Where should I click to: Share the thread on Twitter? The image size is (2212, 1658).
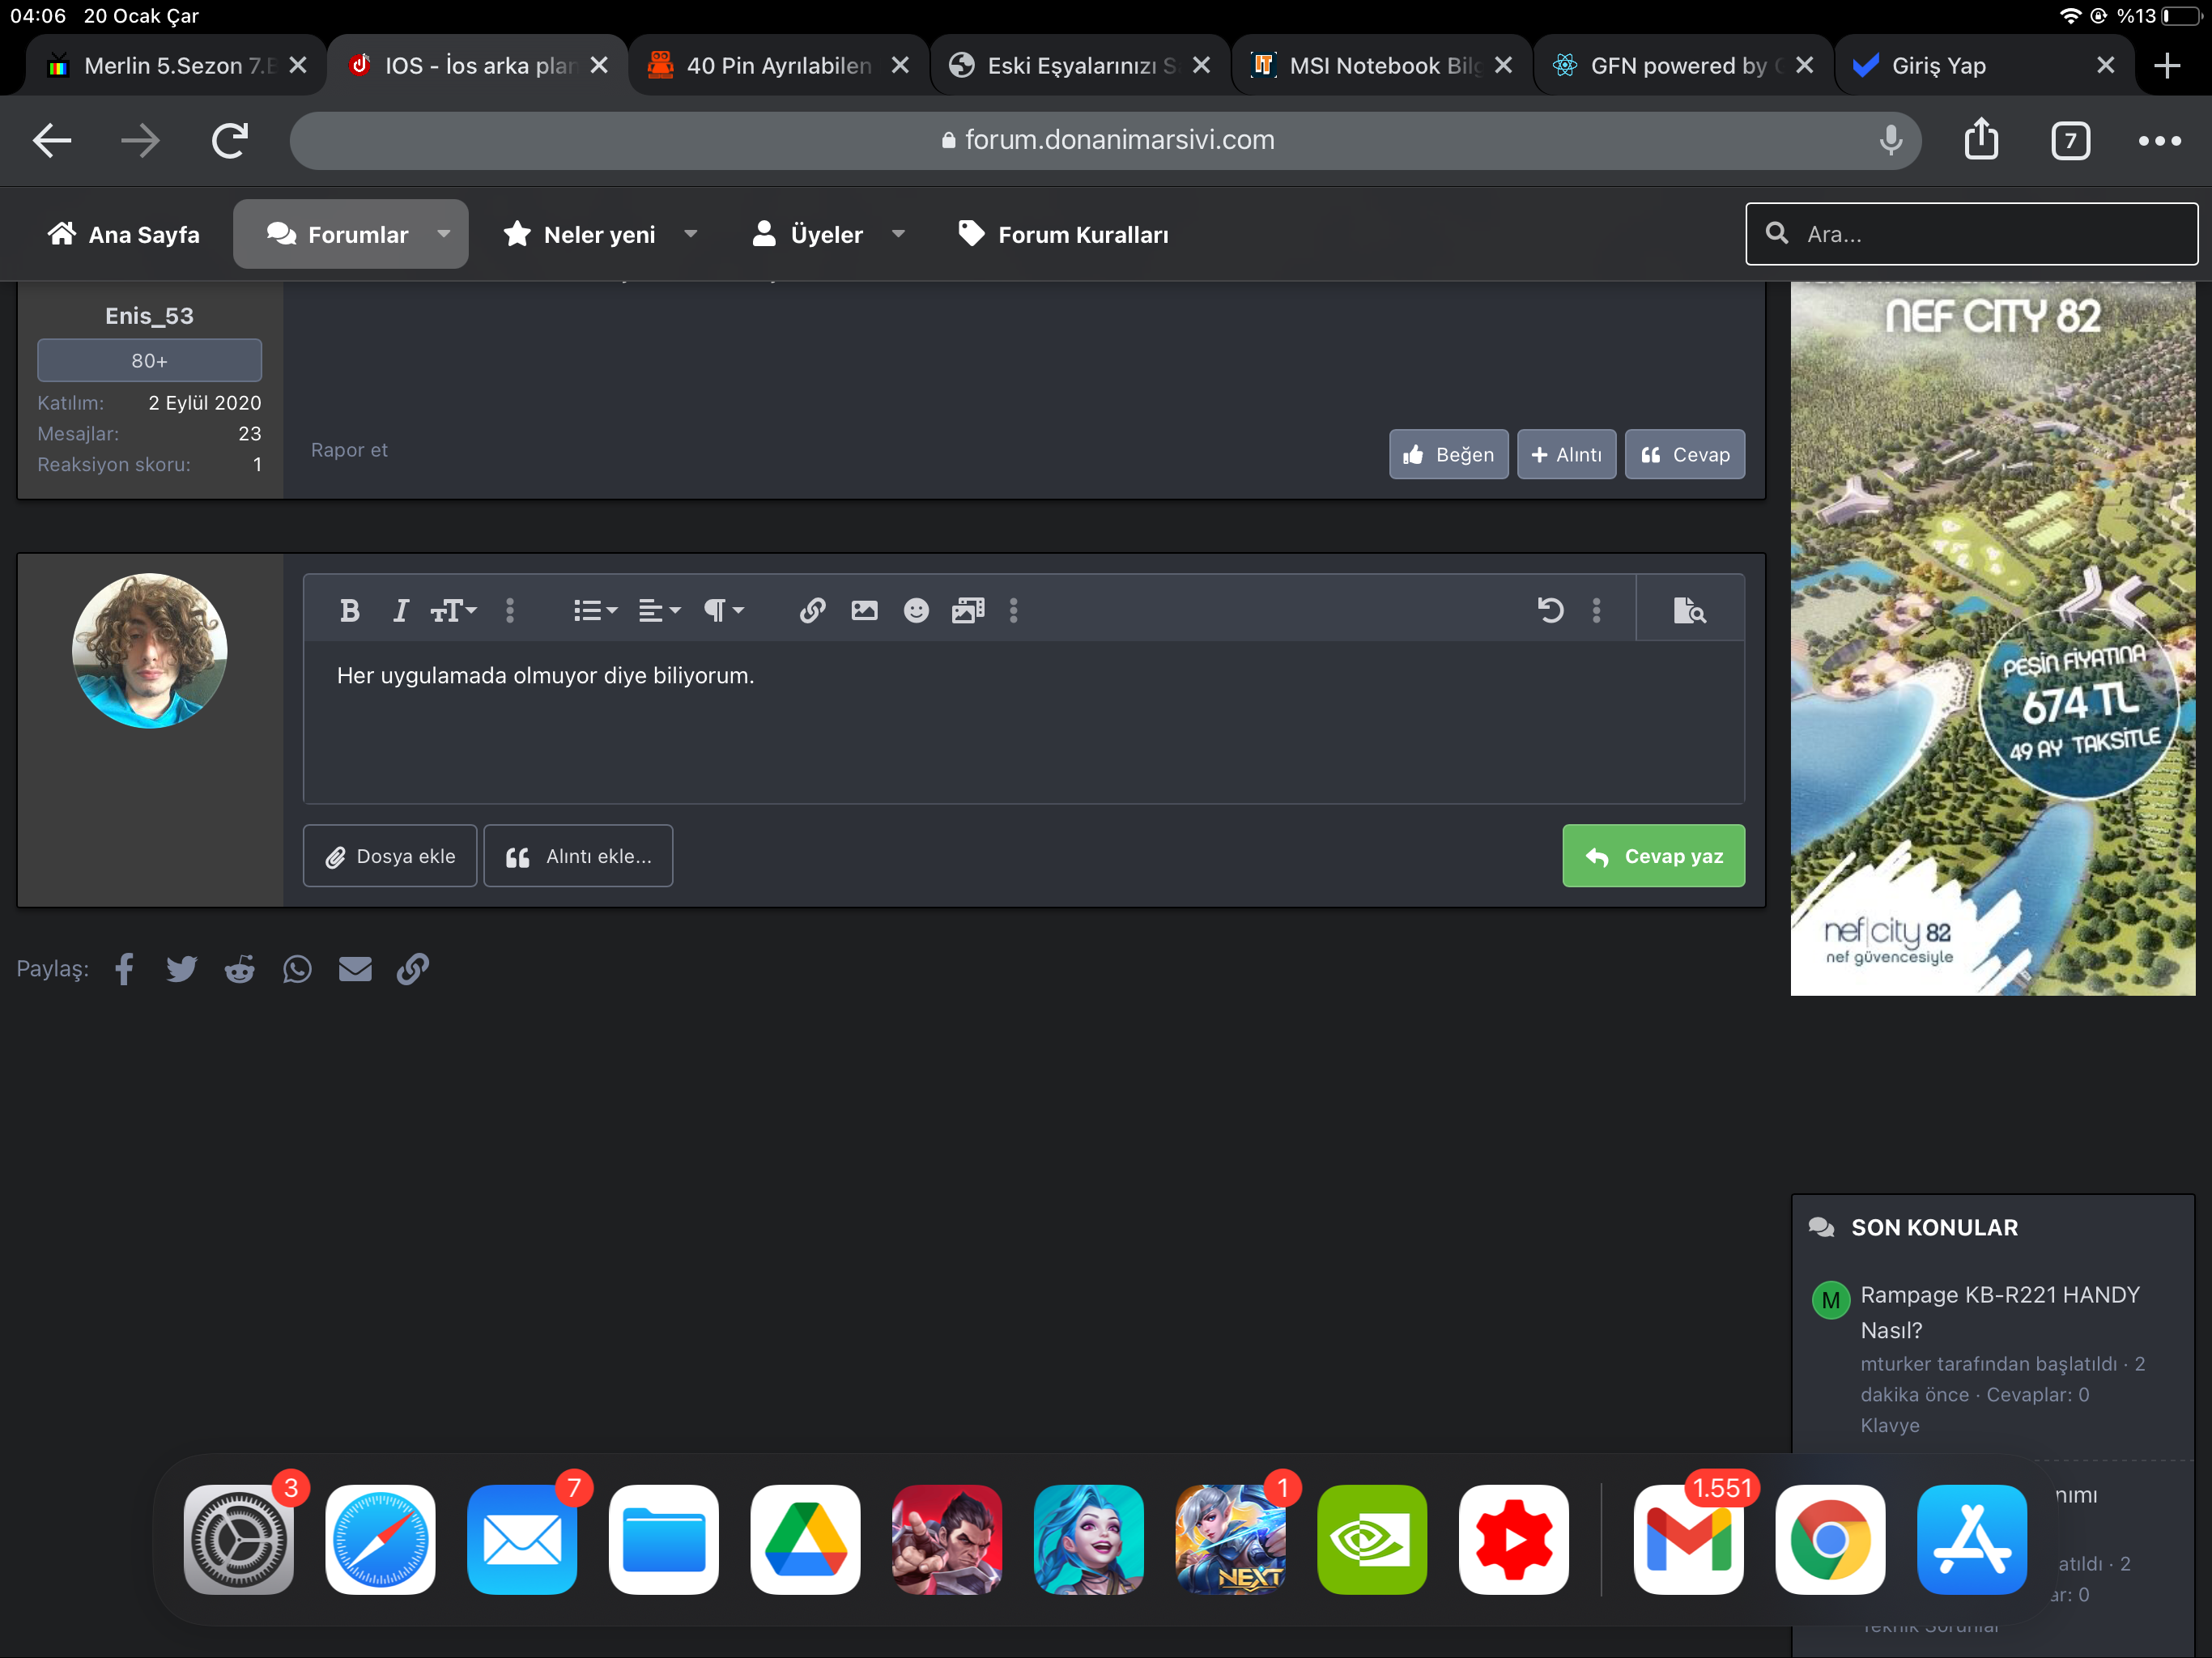181,969
